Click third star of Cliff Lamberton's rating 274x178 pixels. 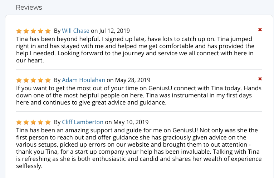pos(34,122)
